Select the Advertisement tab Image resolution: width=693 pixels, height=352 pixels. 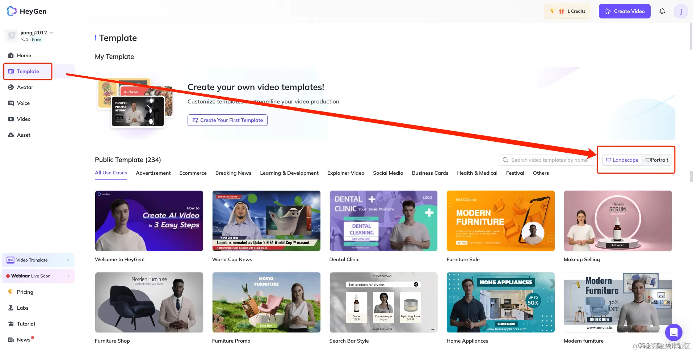tap(153, 173)
